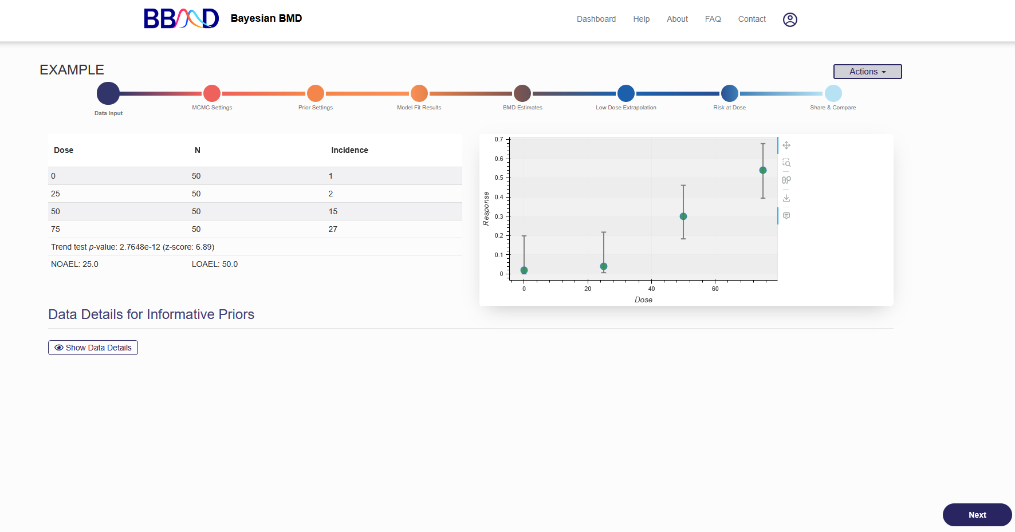Open the Actions dropdown
This screenshot has width=1015, height=532.
click(867, 72)
